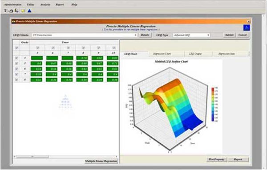Click the yellow note toolbar icon
Viewport: 267px width, 170px height.
click(23, 11)
